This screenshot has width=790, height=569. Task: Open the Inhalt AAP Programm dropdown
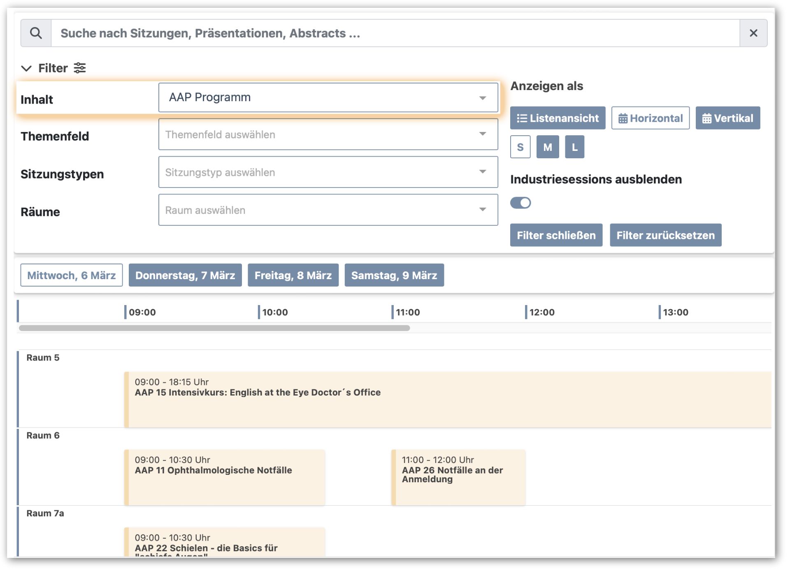pyautogui.click(x=328, y=97)
